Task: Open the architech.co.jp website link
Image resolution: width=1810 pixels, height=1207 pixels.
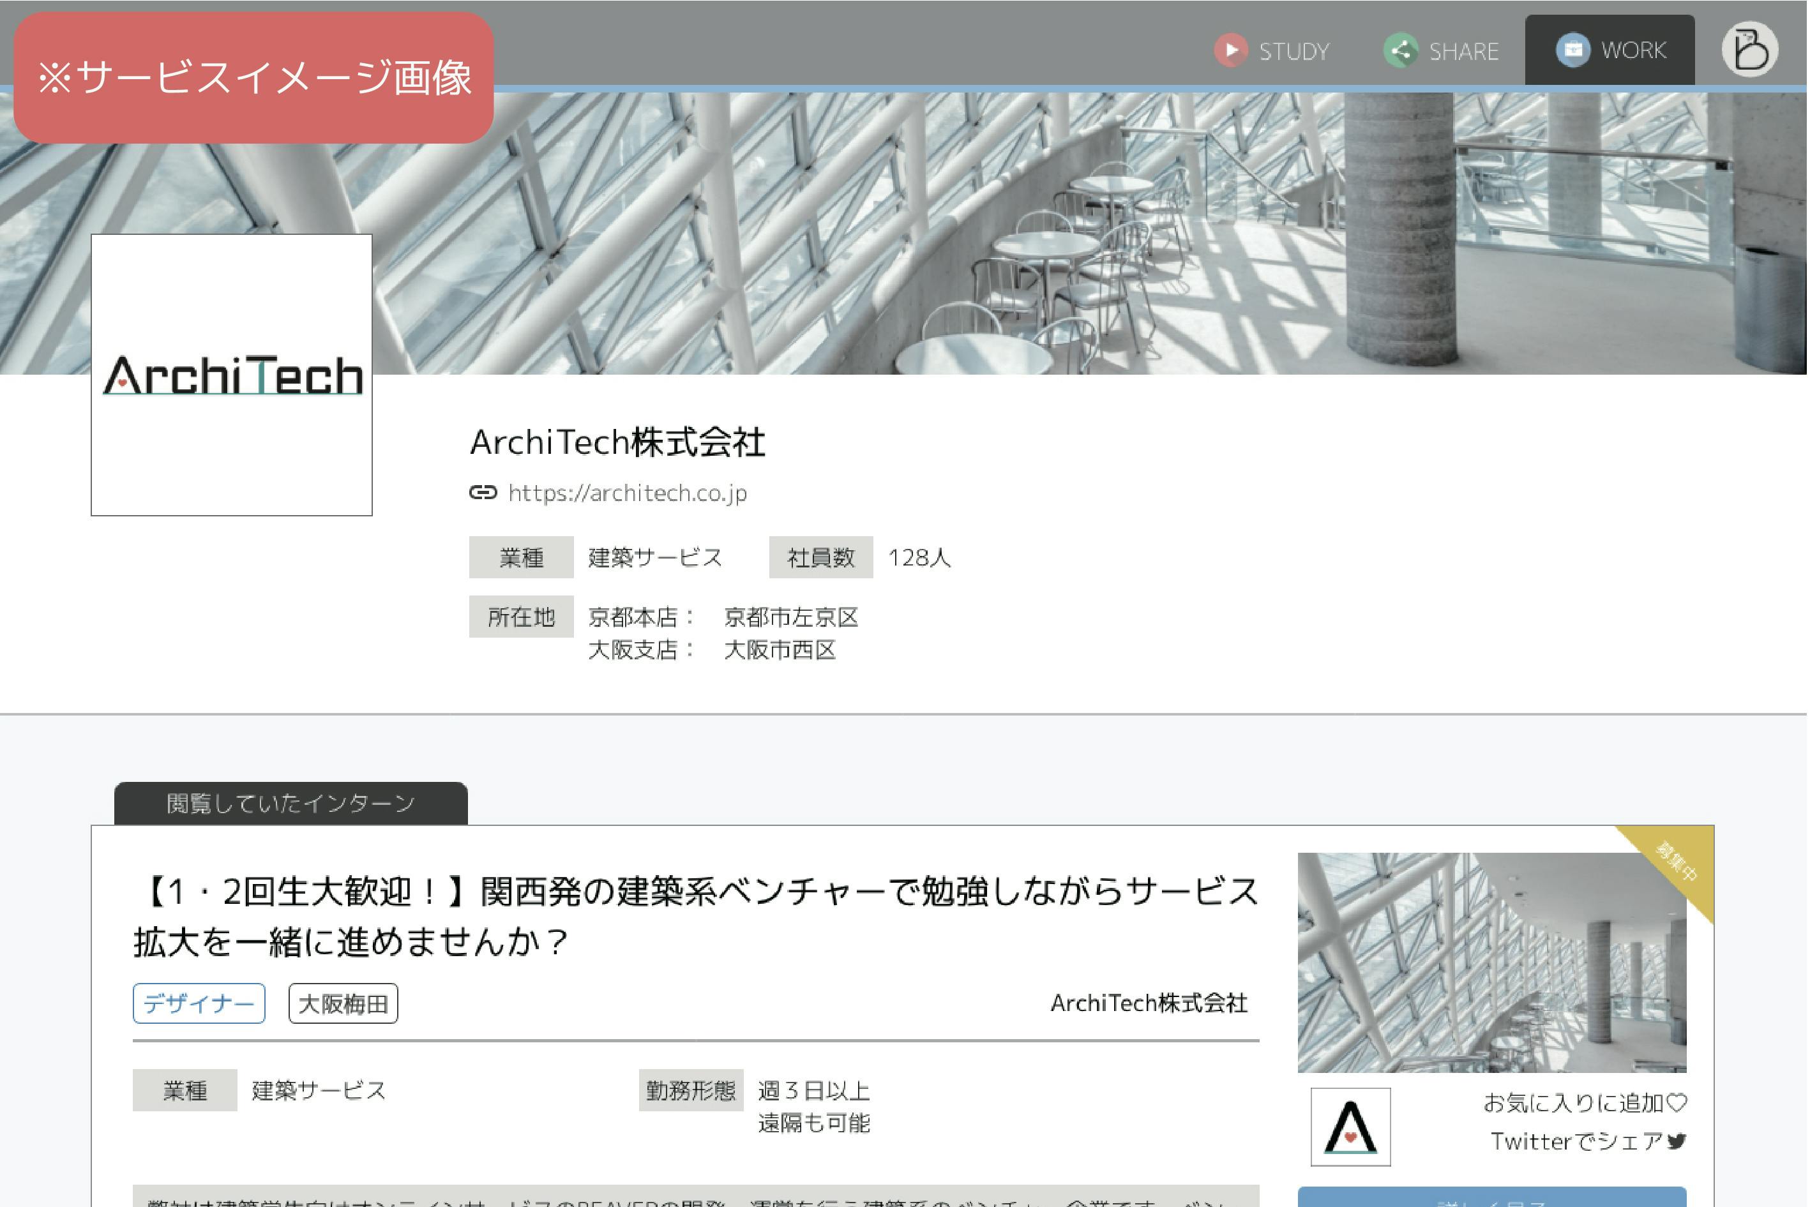Action: pos(628,493)
